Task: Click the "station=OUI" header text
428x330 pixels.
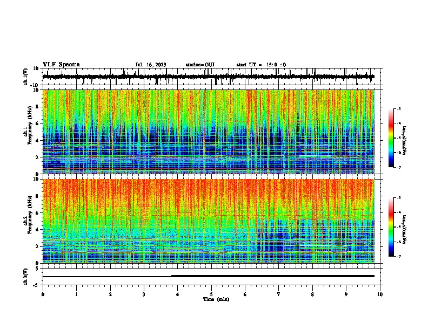Action: [x=200, y=65]
